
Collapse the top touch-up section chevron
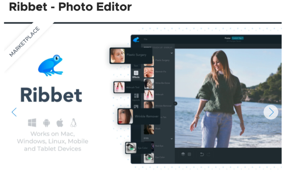coord(172,53)
